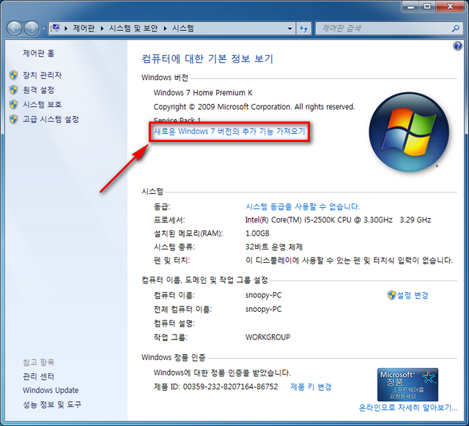This screenshot has height=426, width=469.
Task: Click the computer icon in address bar
Action: 56,28
